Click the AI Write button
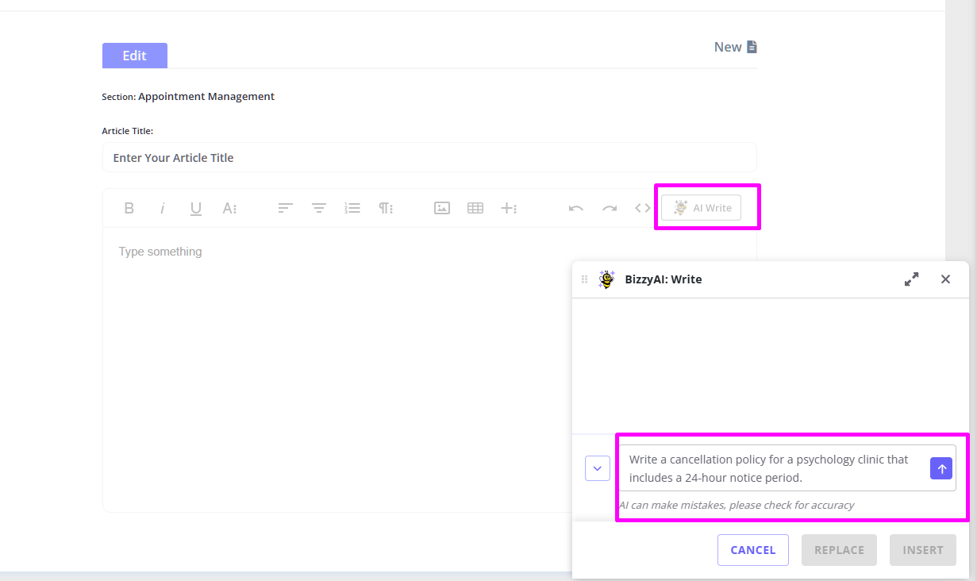 (x=702, y=208)
